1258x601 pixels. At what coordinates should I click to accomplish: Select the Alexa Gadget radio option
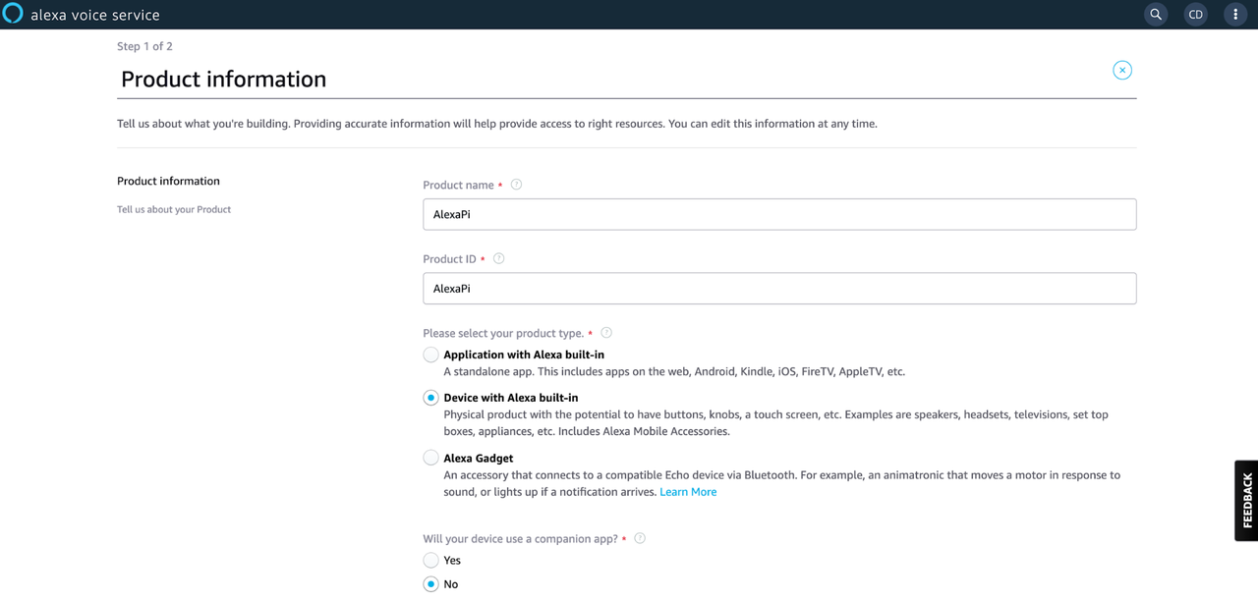tap(430, 458)
